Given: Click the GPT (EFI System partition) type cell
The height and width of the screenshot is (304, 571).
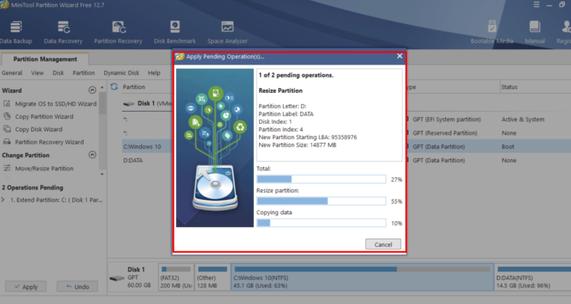Looking at the screenshot, I should 447,119.
